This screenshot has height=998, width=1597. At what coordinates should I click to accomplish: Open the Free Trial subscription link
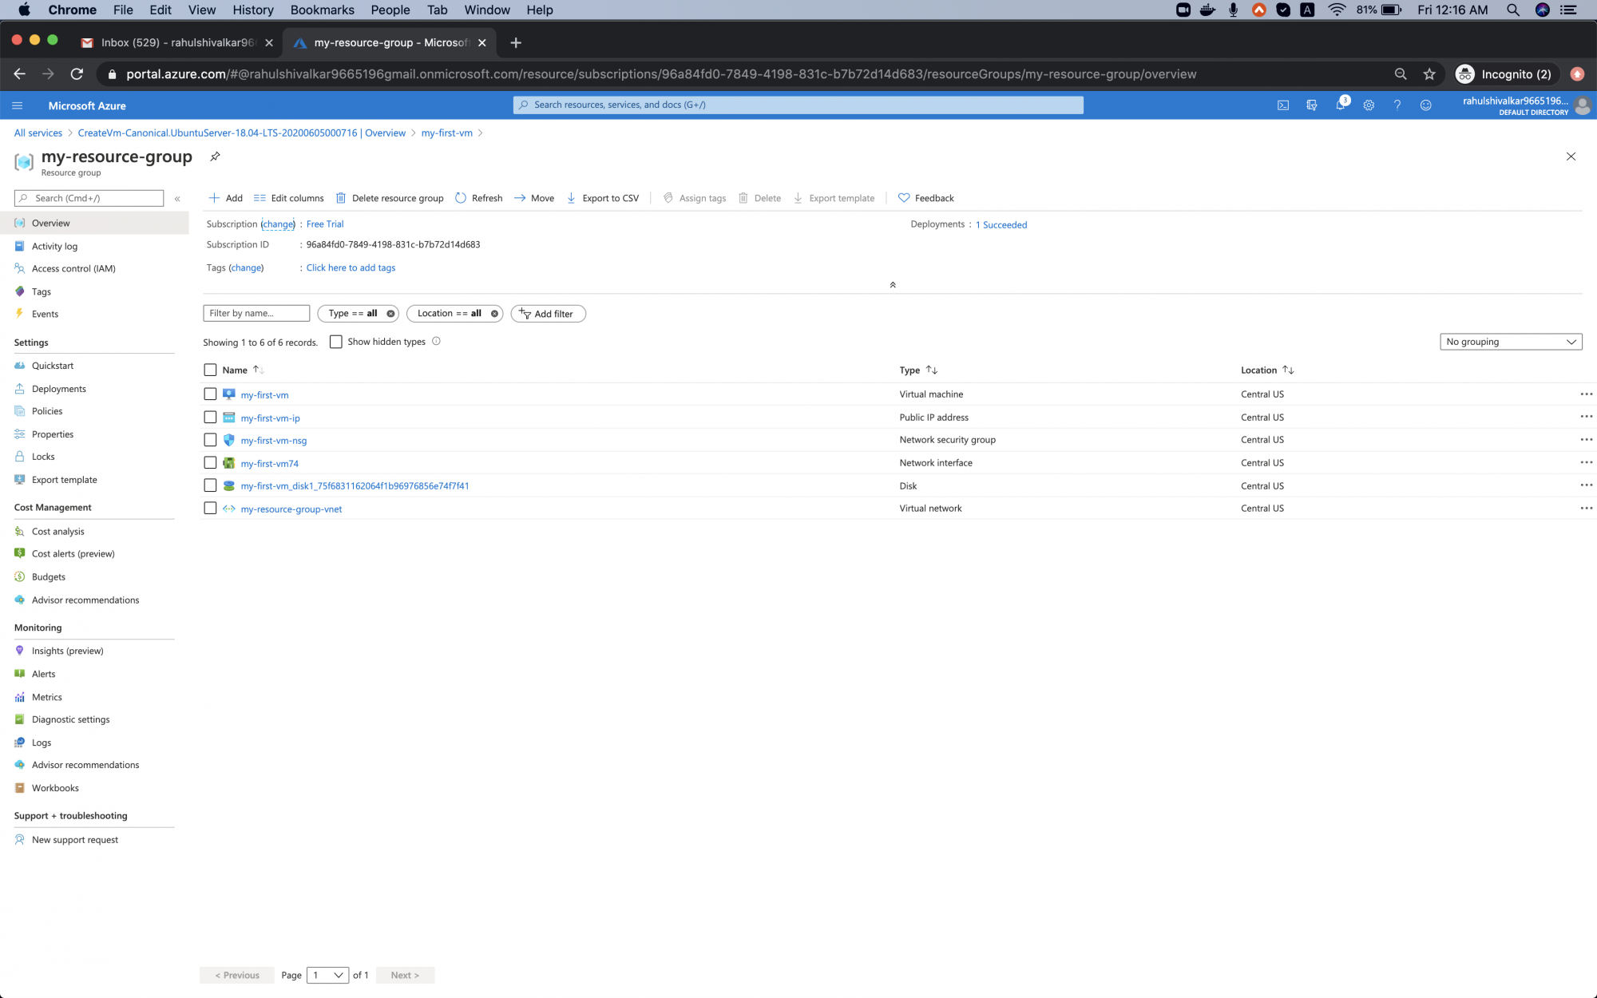click(x=324, y=224)
